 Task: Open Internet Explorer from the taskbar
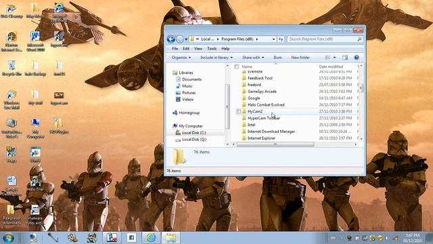[x=151, y=238]
